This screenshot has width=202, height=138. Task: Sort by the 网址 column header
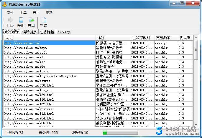50,38
